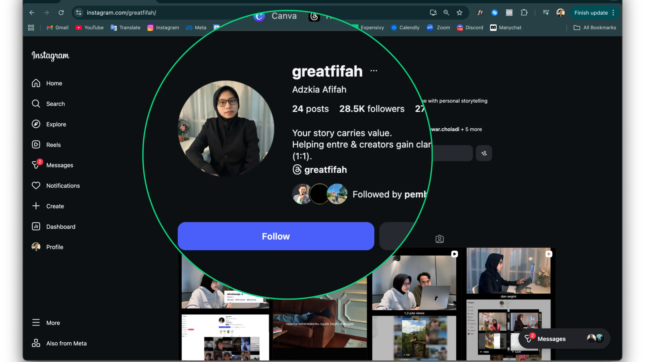The width and height of the screenshot is (645, 362).
Task: Open the profile options three dots beside greatfifah
Action: [x=374, y=71]
